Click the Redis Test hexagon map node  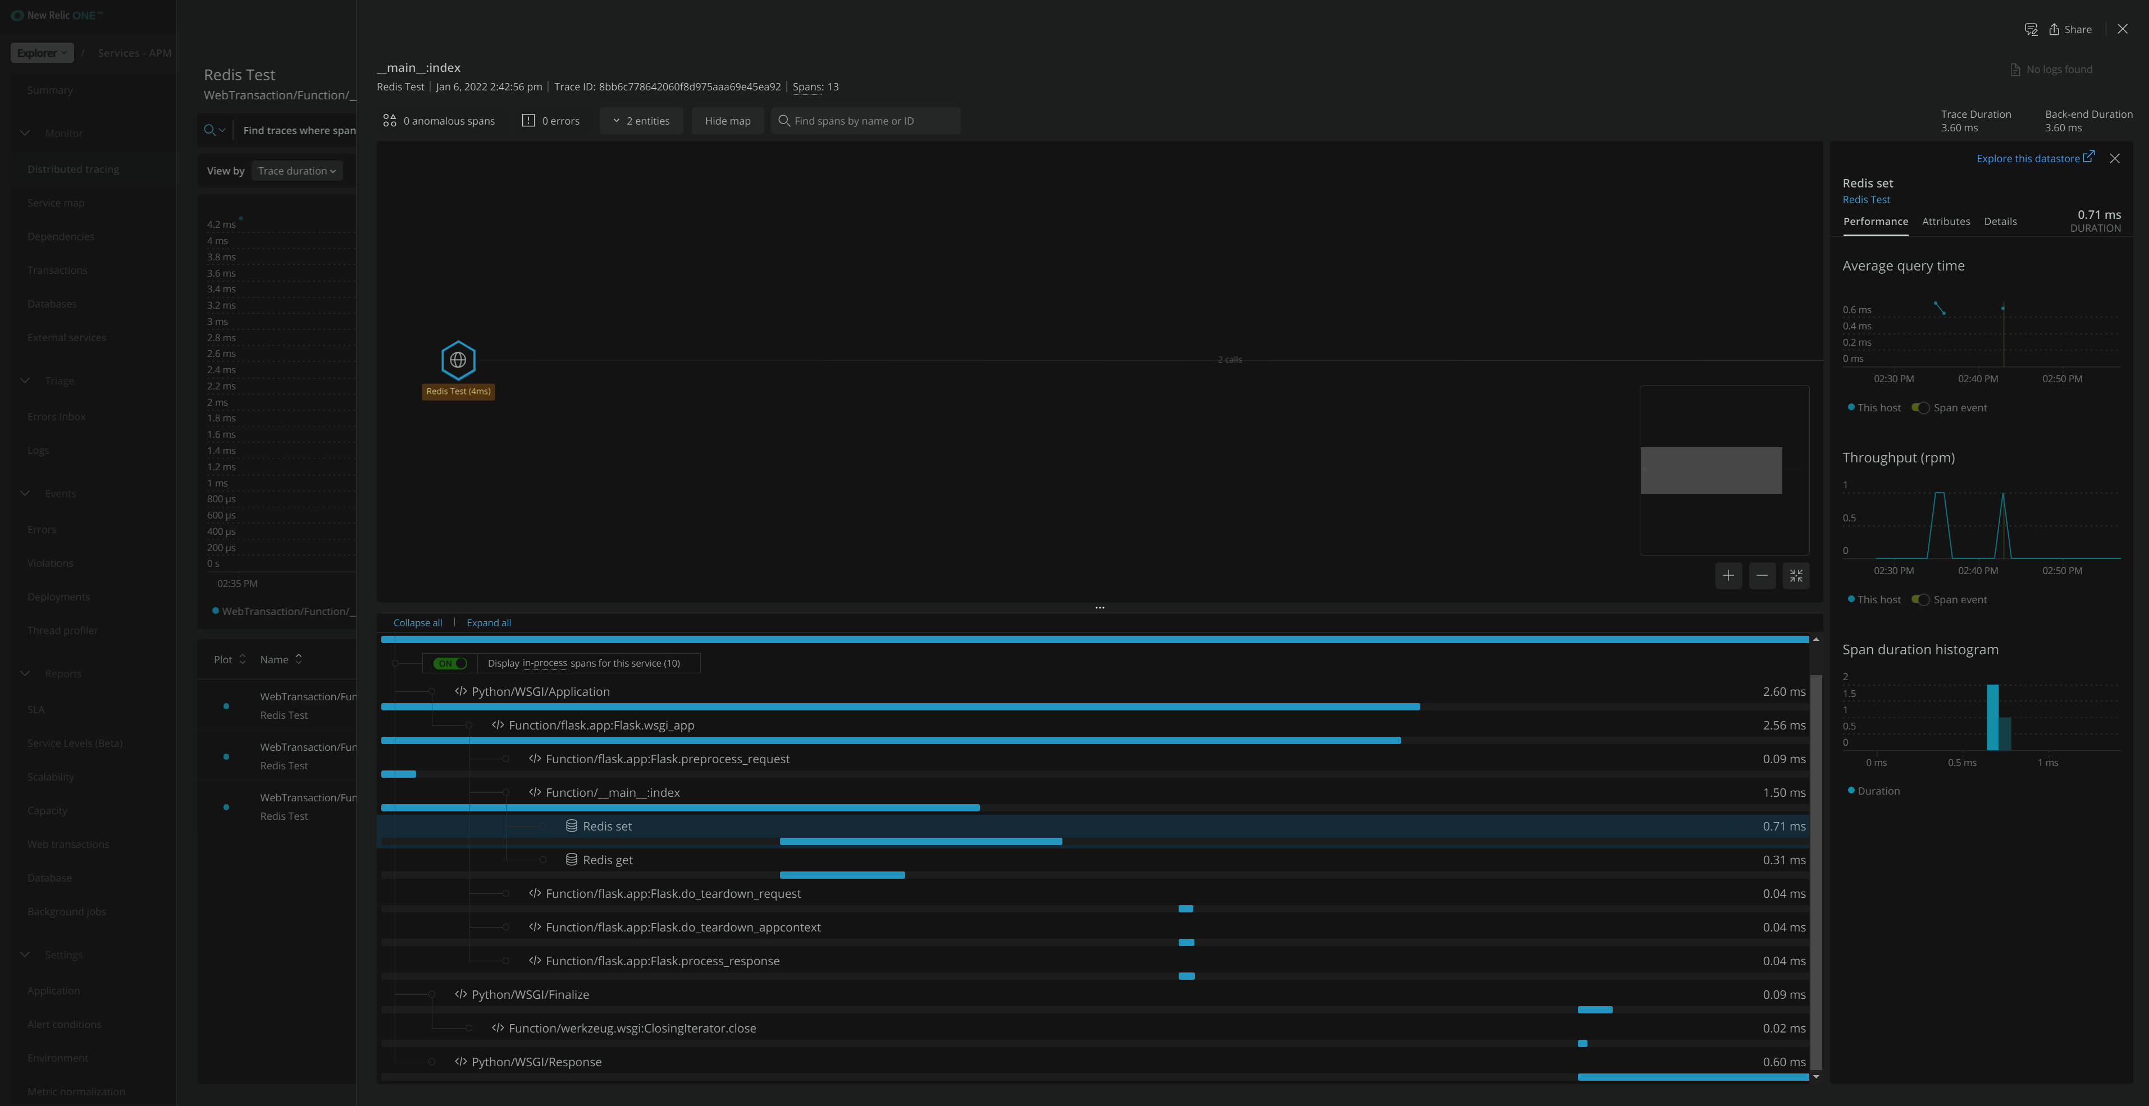(x=458, y=360)
